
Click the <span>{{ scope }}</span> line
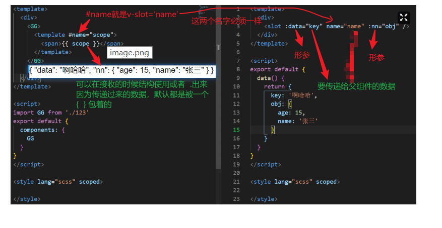point(82,44)
